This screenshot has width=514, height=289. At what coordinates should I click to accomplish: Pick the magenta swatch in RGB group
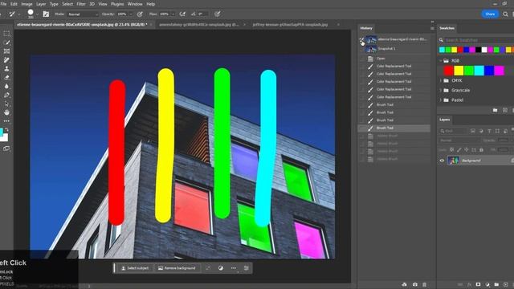[x=500, y=71]
